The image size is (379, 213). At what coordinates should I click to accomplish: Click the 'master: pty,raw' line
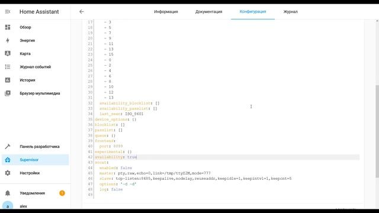pyautogui.click(x=155, y=173)
